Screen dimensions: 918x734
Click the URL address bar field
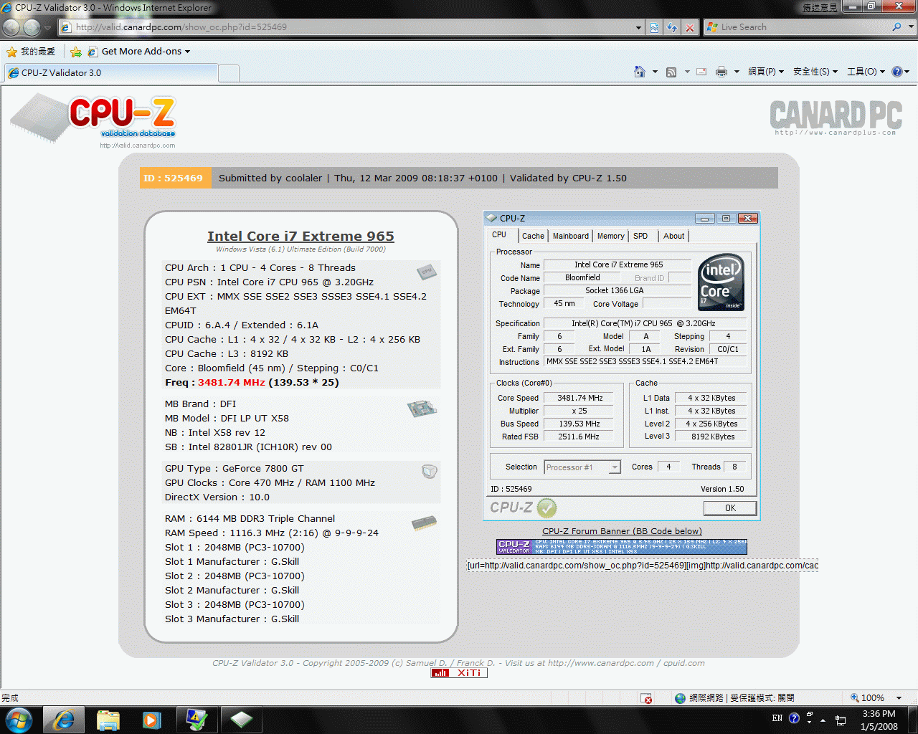(348, 27)
